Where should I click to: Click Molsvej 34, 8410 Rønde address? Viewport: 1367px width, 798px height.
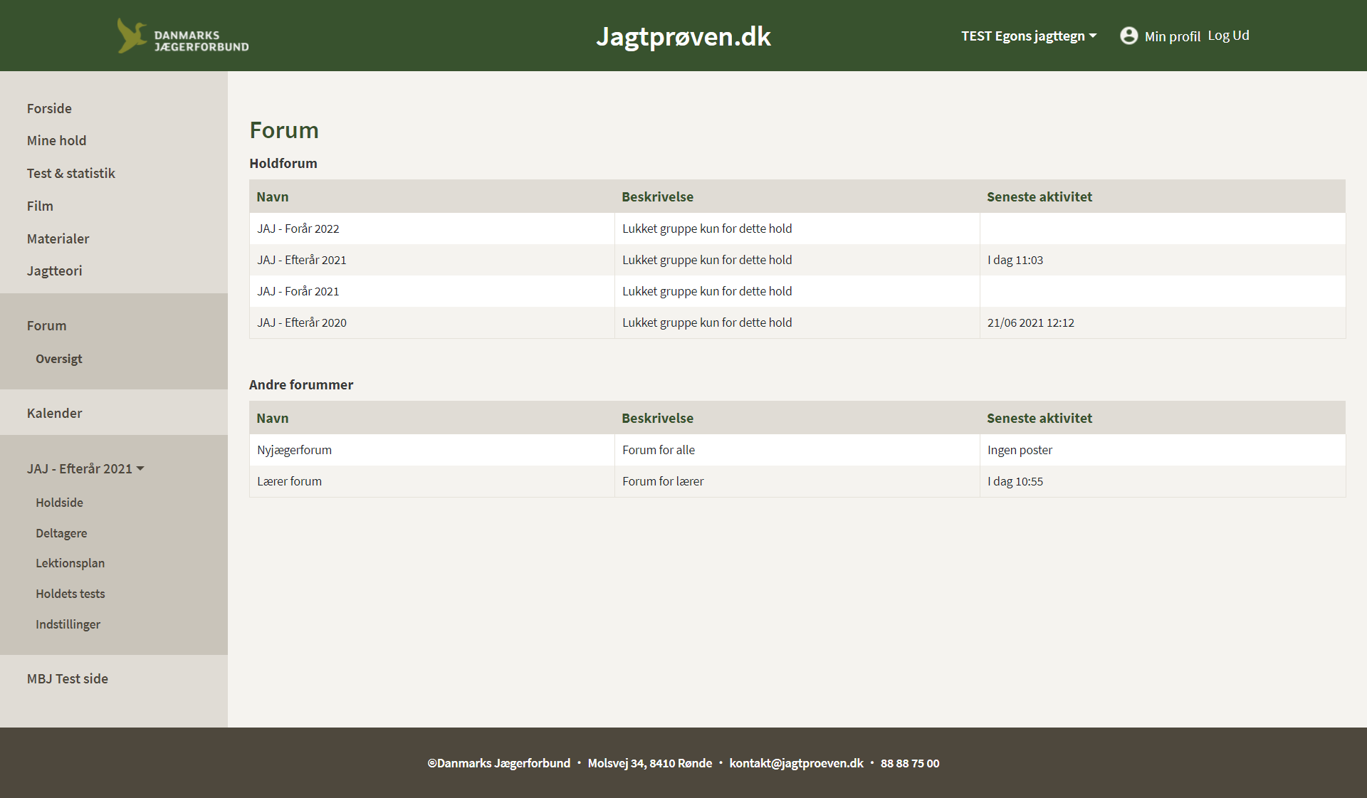coord(649,763)
